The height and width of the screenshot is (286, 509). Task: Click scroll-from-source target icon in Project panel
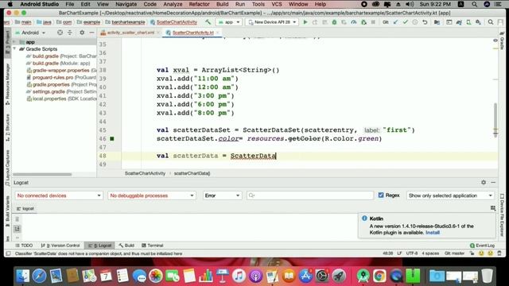coord(60,33)
